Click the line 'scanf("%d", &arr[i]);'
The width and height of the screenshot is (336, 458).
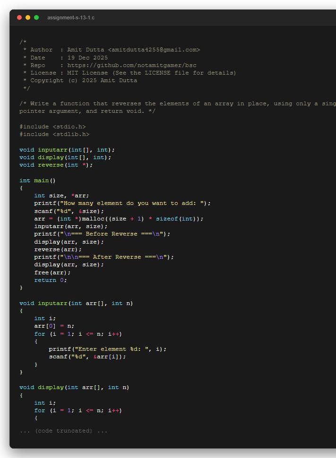click(x=87, y=357)
